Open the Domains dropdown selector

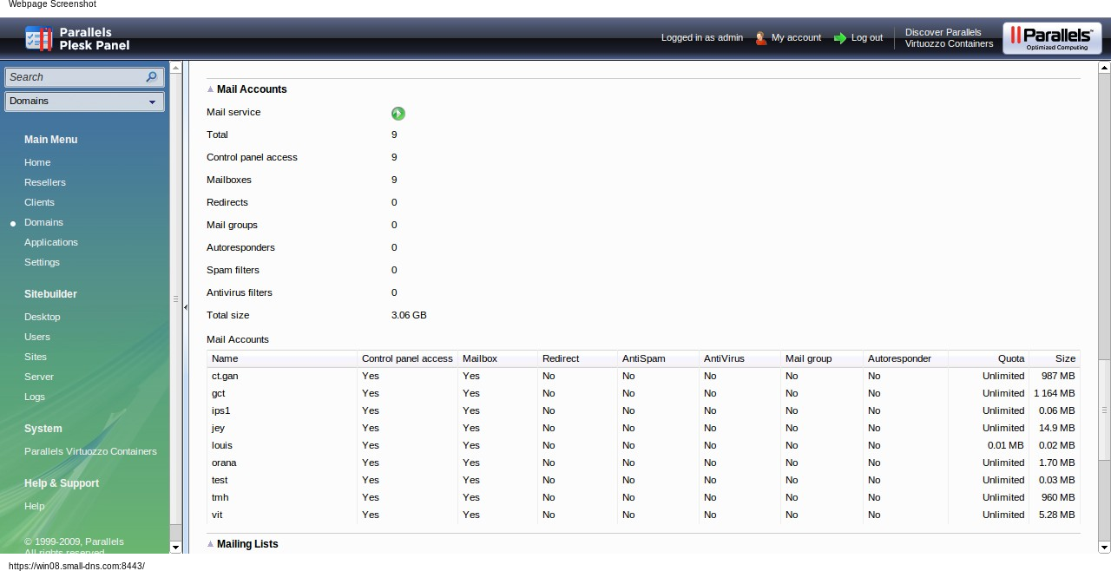84,102
